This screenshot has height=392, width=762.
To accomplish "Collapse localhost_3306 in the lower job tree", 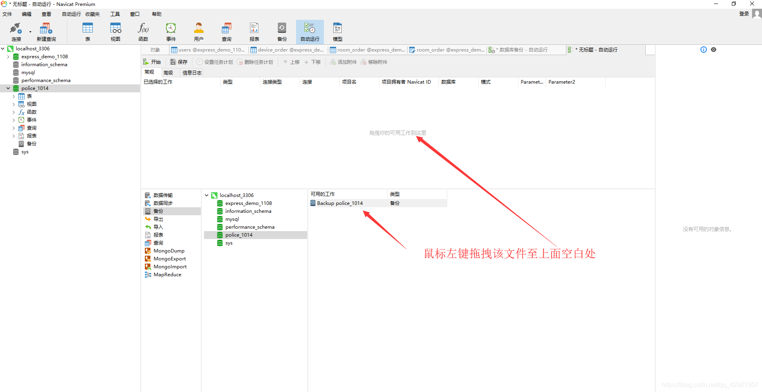I will click(x=207, y=195).
